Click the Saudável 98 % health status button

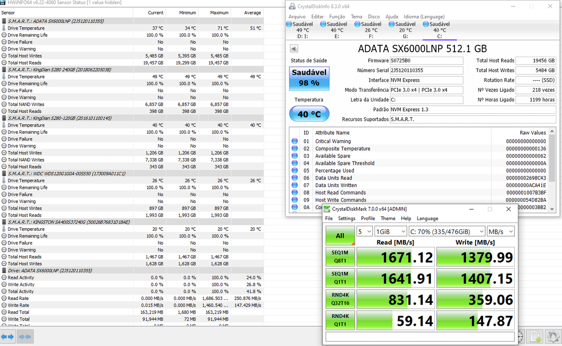pos(309,79)
